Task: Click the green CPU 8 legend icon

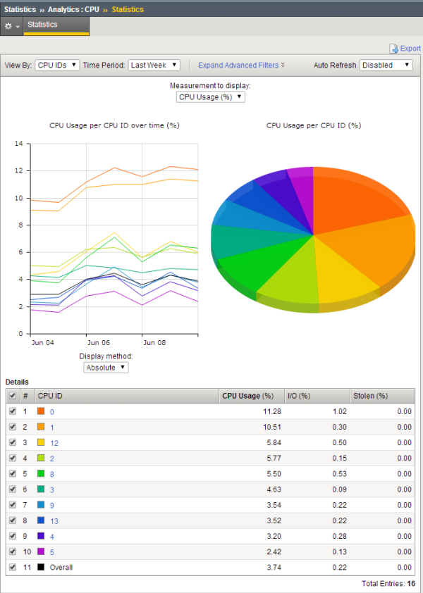Action: coord(42,474)
